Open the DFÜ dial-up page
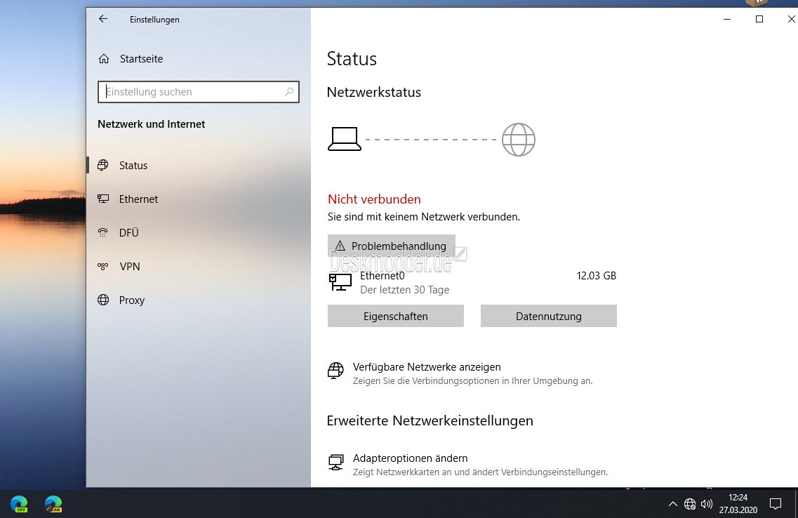Screen dimensions: 798x518 pyautogui.click(x=128, y=232)
